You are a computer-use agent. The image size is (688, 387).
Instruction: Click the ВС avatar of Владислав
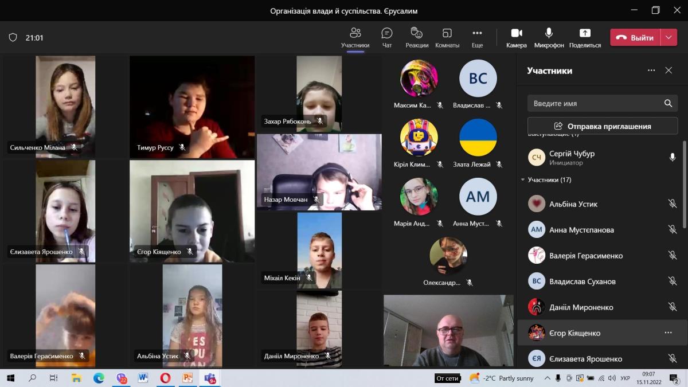point(478,78)
